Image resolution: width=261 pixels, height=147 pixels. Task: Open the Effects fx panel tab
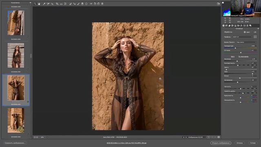click(241, 25)
